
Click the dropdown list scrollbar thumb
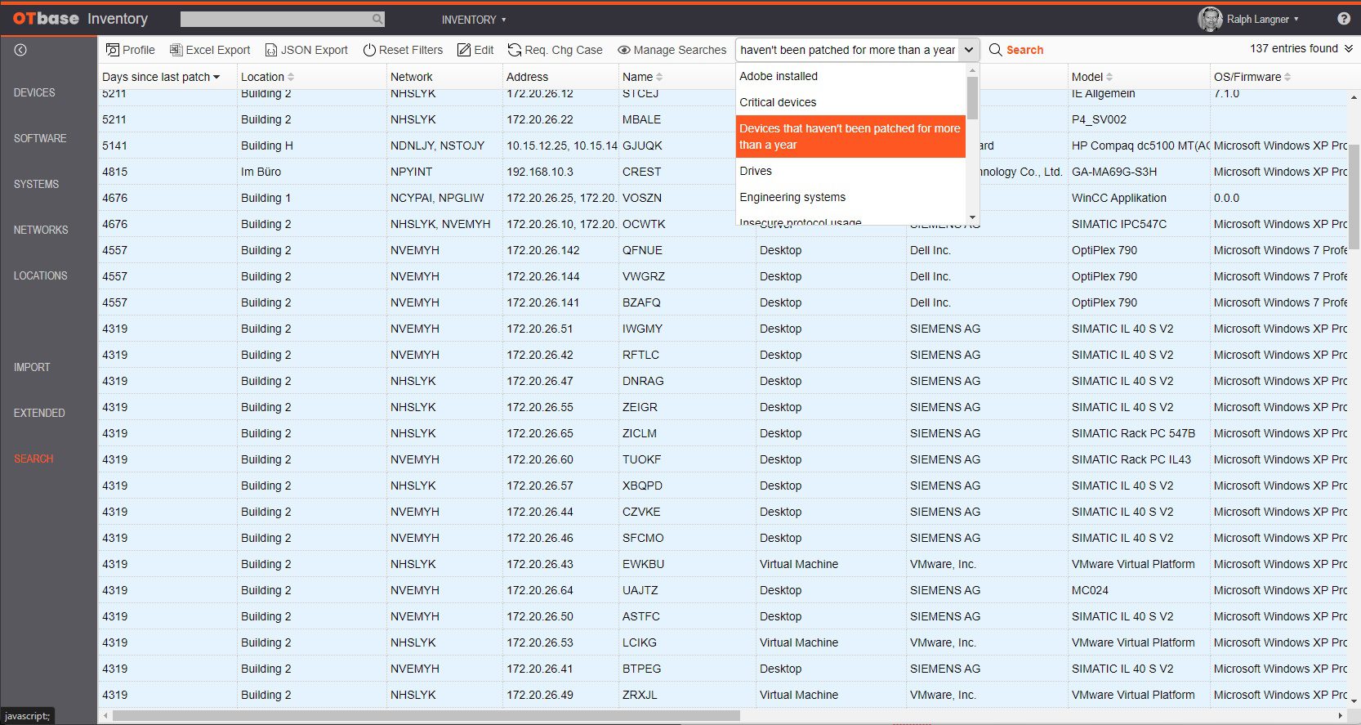[x=972, y=98]
